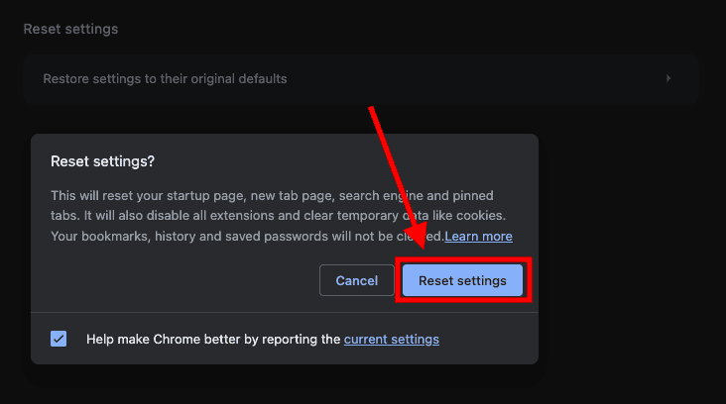The width and height of the screenshot is (726, 404).
Task: Click the "This will reset your startup page" line
Action: 149,195
